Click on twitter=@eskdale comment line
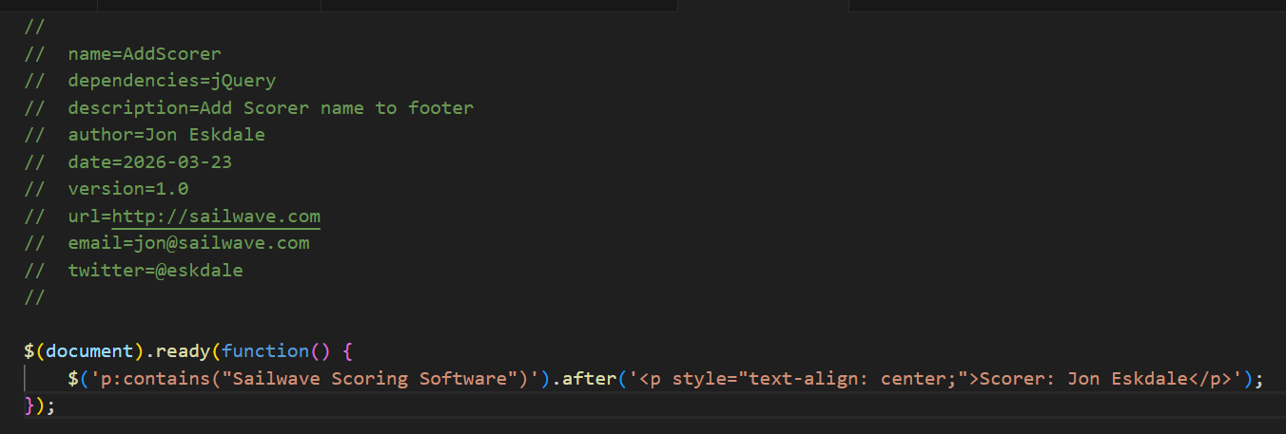1286x434 pixels. coord(155,270)
